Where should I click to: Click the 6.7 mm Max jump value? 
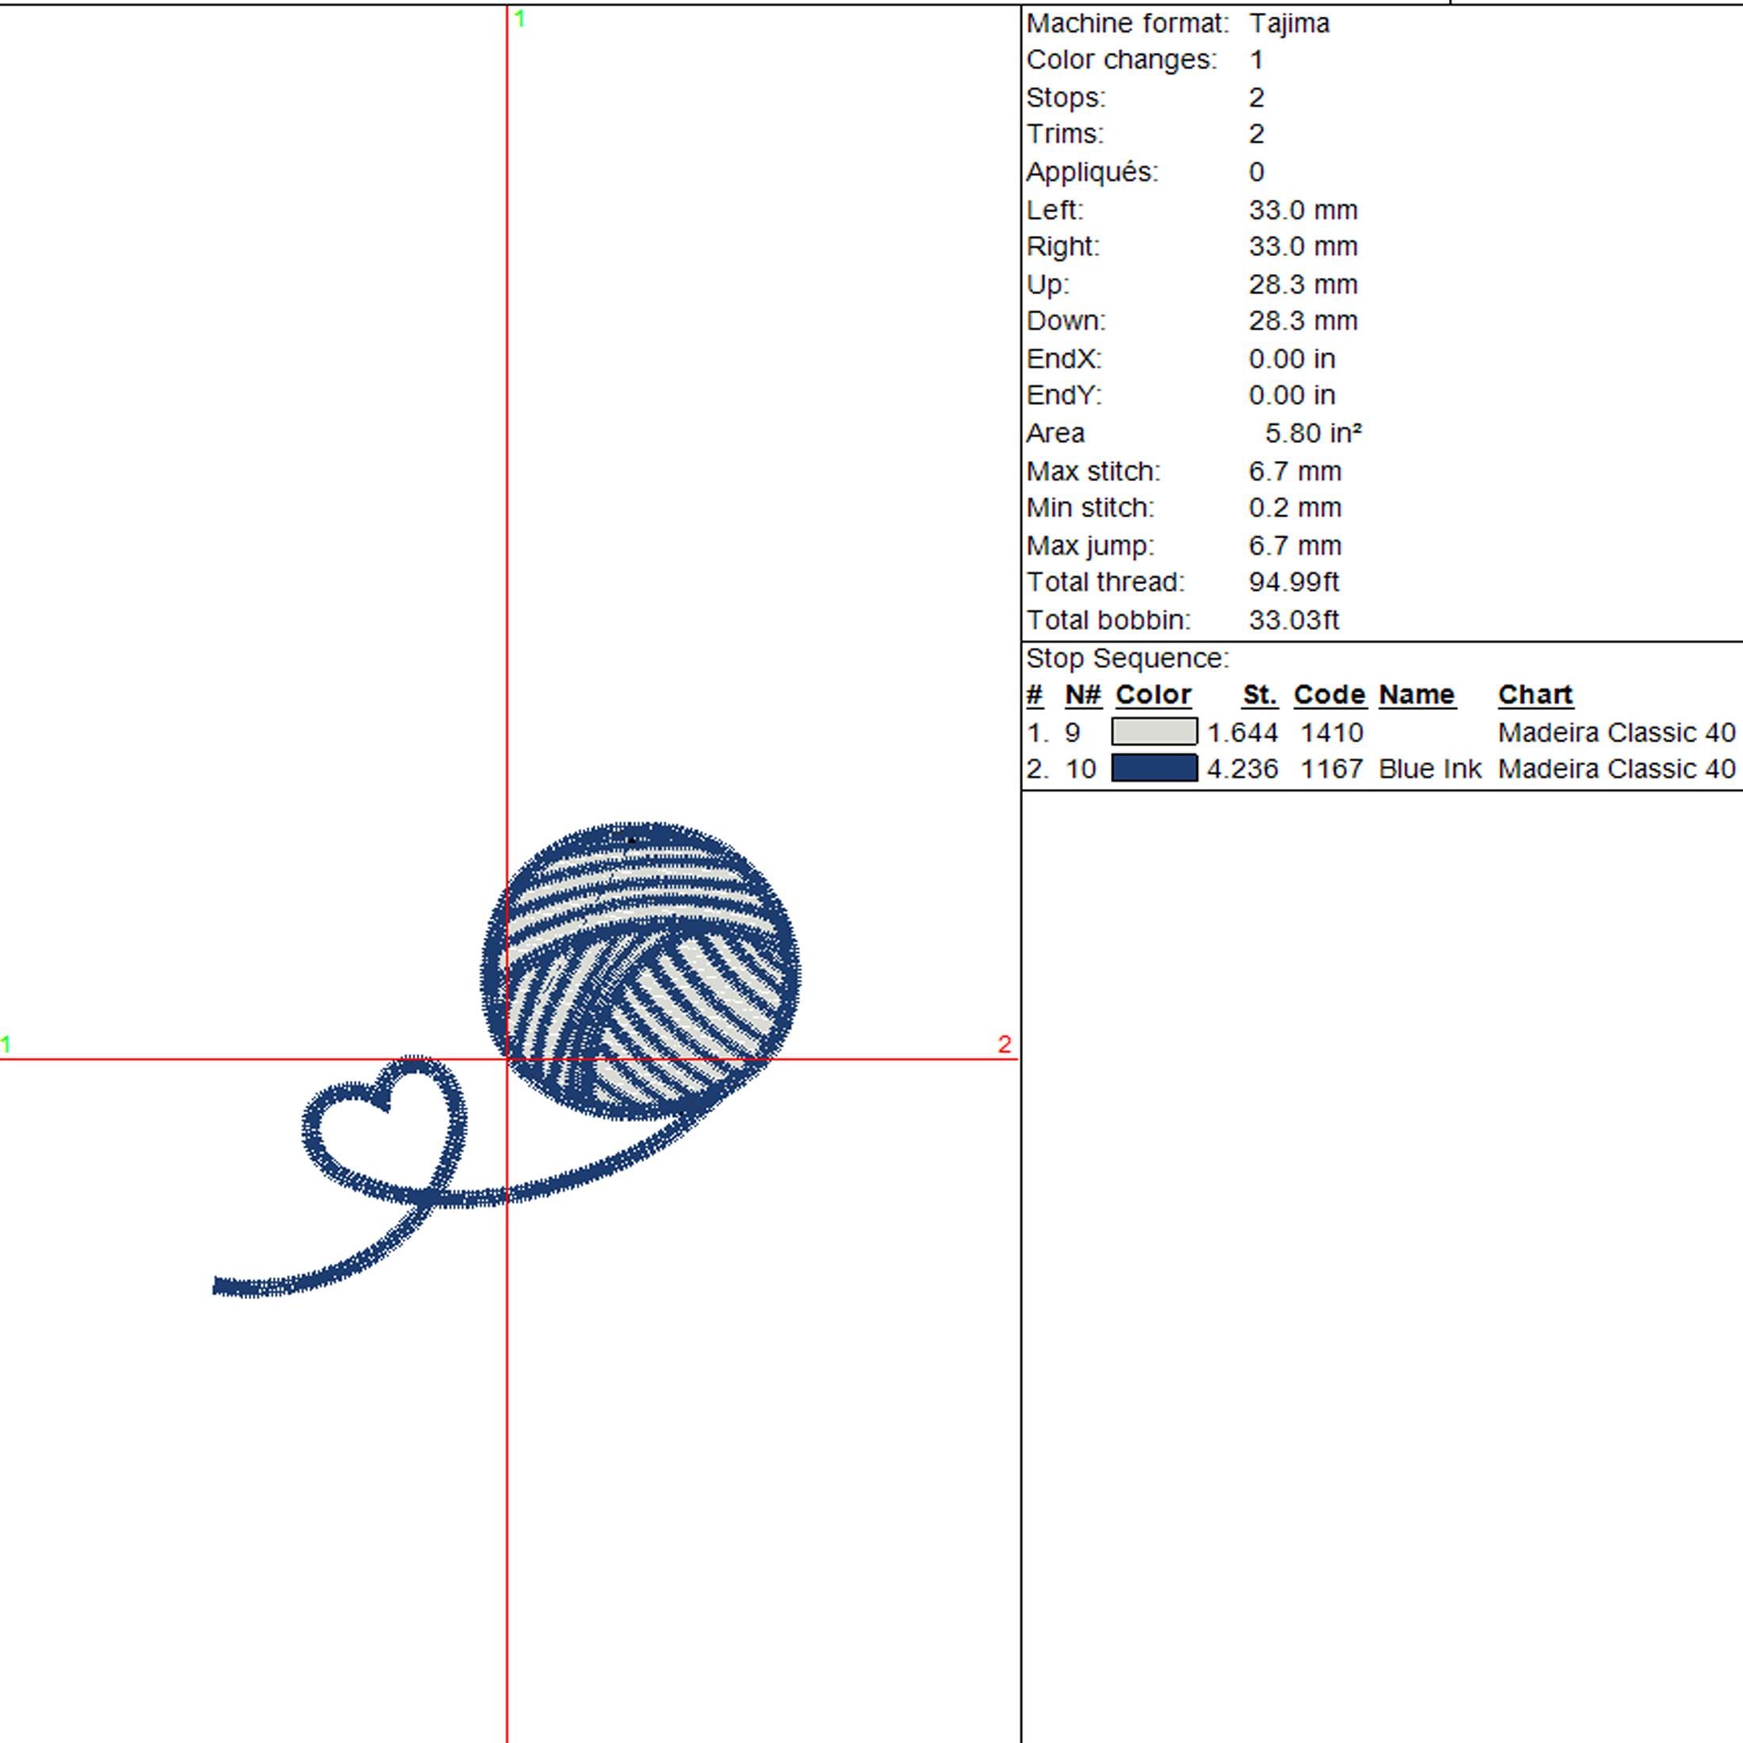click(x=1295, y=546)
